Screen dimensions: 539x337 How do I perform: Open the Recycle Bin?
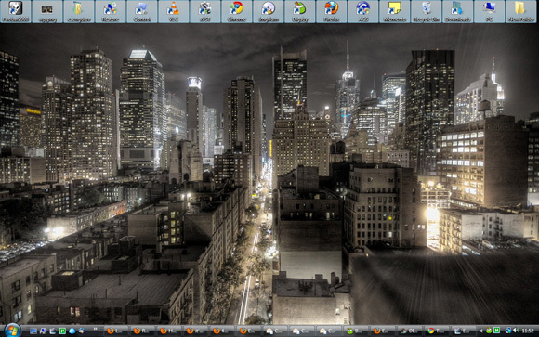(x=426, y=11)
